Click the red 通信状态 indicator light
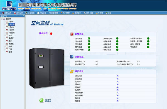 (x=51, y=34)
